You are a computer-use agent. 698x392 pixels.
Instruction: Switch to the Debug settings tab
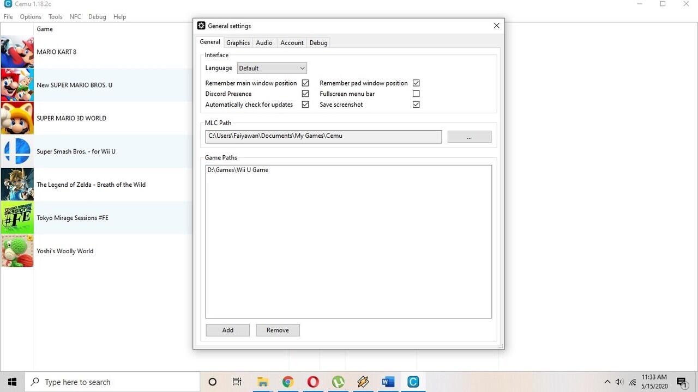tap(318, 42)
